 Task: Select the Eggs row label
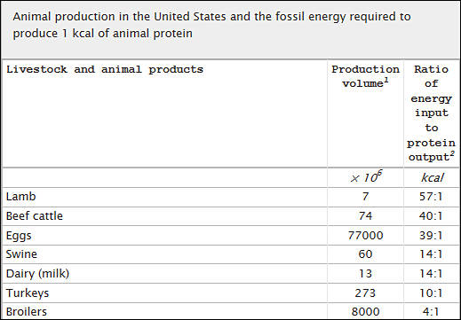tap(19, 236)
